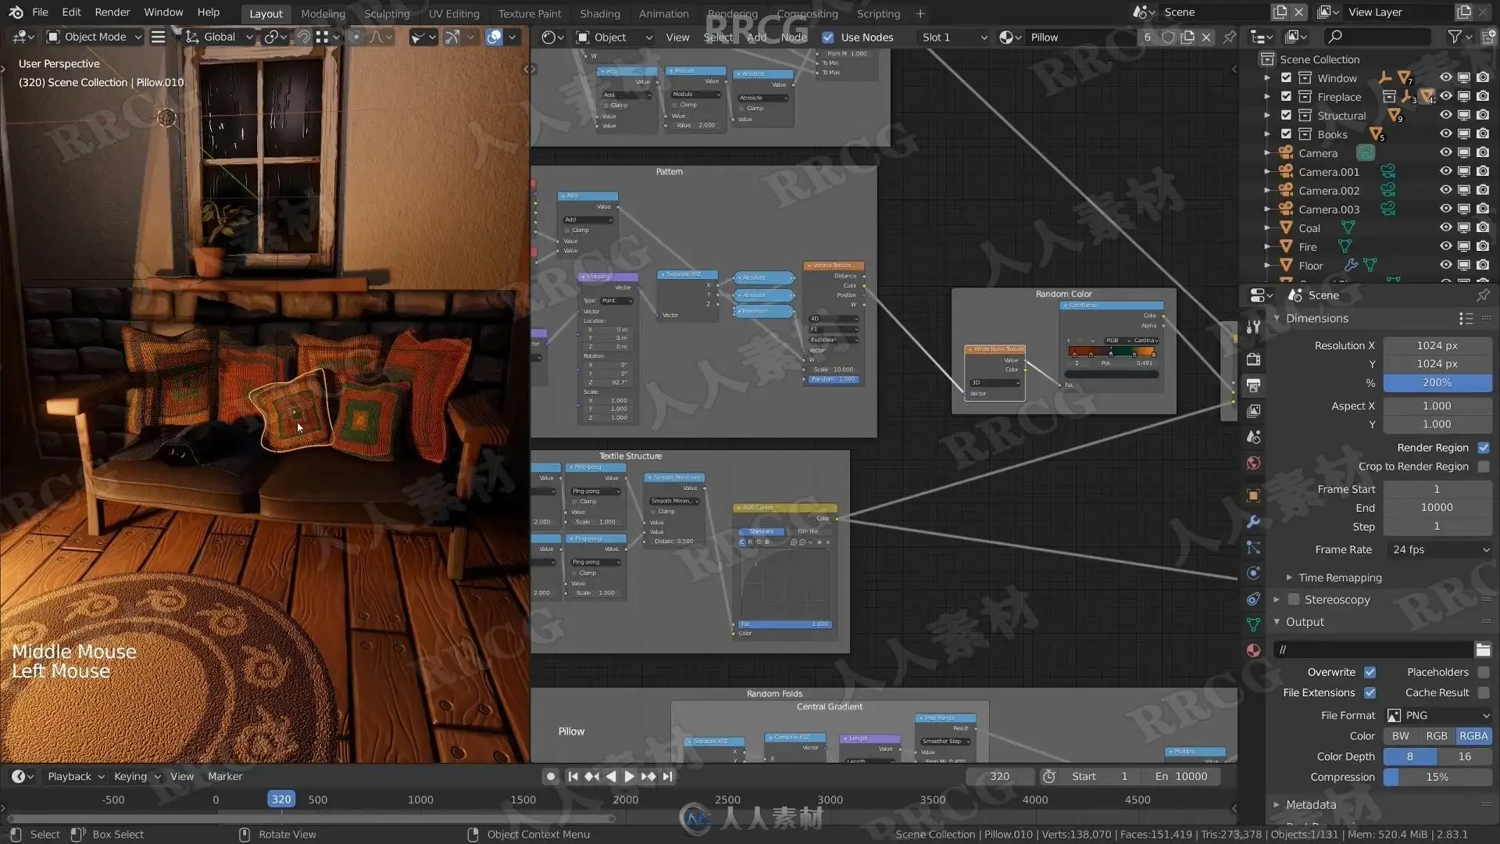The width and height of the screenshot is (1500, 844).
Task: Click the Jump to Start playback icon
Action: 573,776
